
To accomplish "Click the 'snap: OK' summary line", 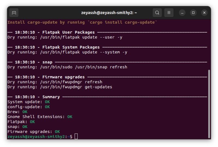I will tap(17, 127).
